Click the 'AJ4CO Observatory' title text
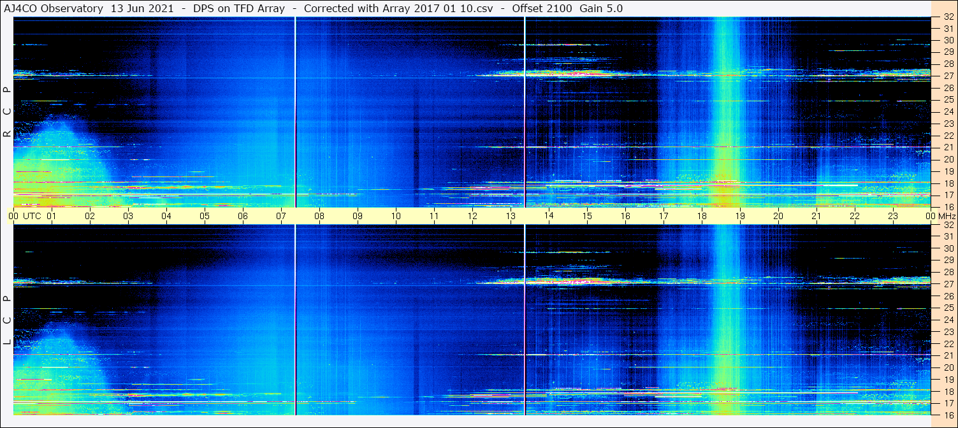The image size is (958, 428). coord(54,8)
